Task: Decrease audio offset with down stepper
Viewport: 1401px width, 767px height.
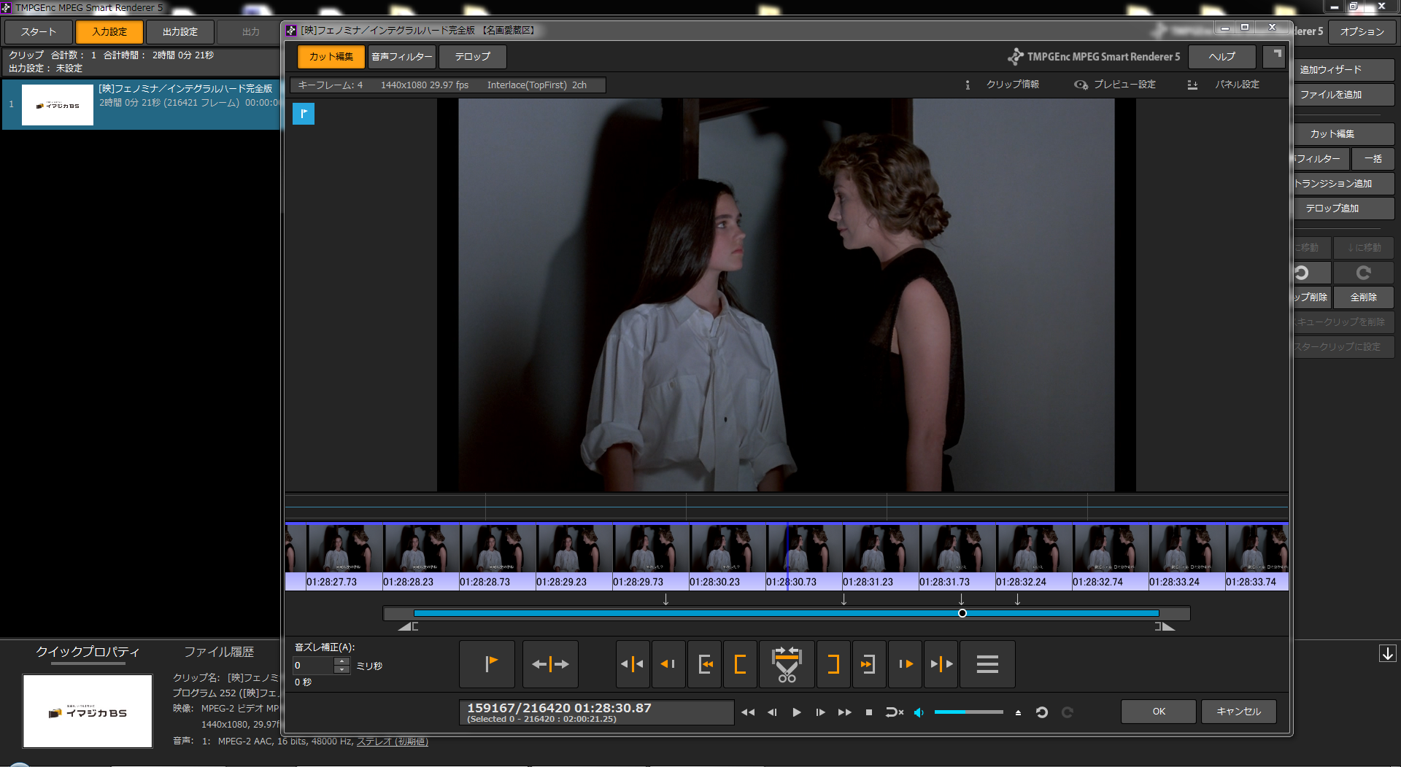Action: [x=342, y=670]
